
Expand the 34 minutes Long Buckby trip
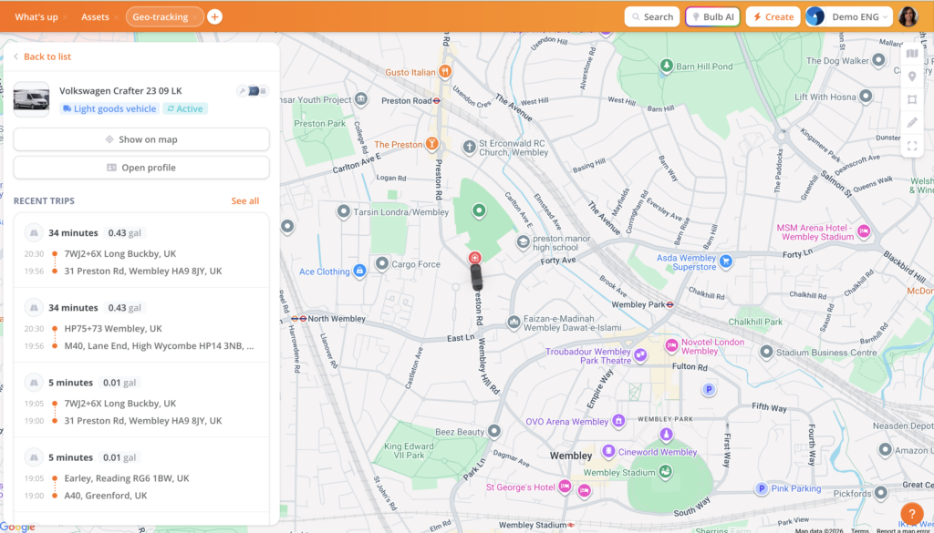141,251
